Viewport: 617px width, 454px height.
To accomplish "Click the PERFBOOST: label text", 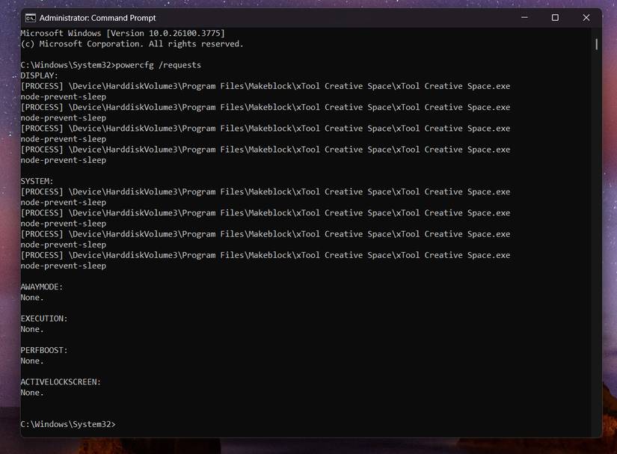I will coord(45,350).
